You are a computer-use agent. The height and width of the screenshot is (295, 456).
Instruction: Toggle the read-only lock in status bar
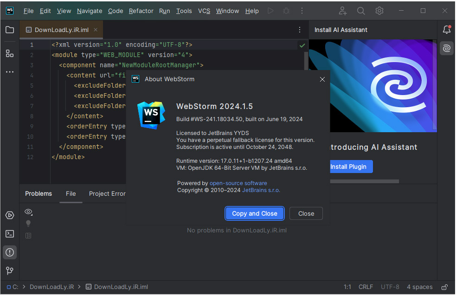point(444,287)
